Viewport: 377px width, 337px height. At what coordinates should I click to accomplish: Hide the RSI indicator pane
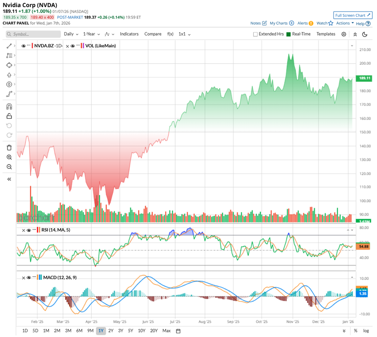29,230
